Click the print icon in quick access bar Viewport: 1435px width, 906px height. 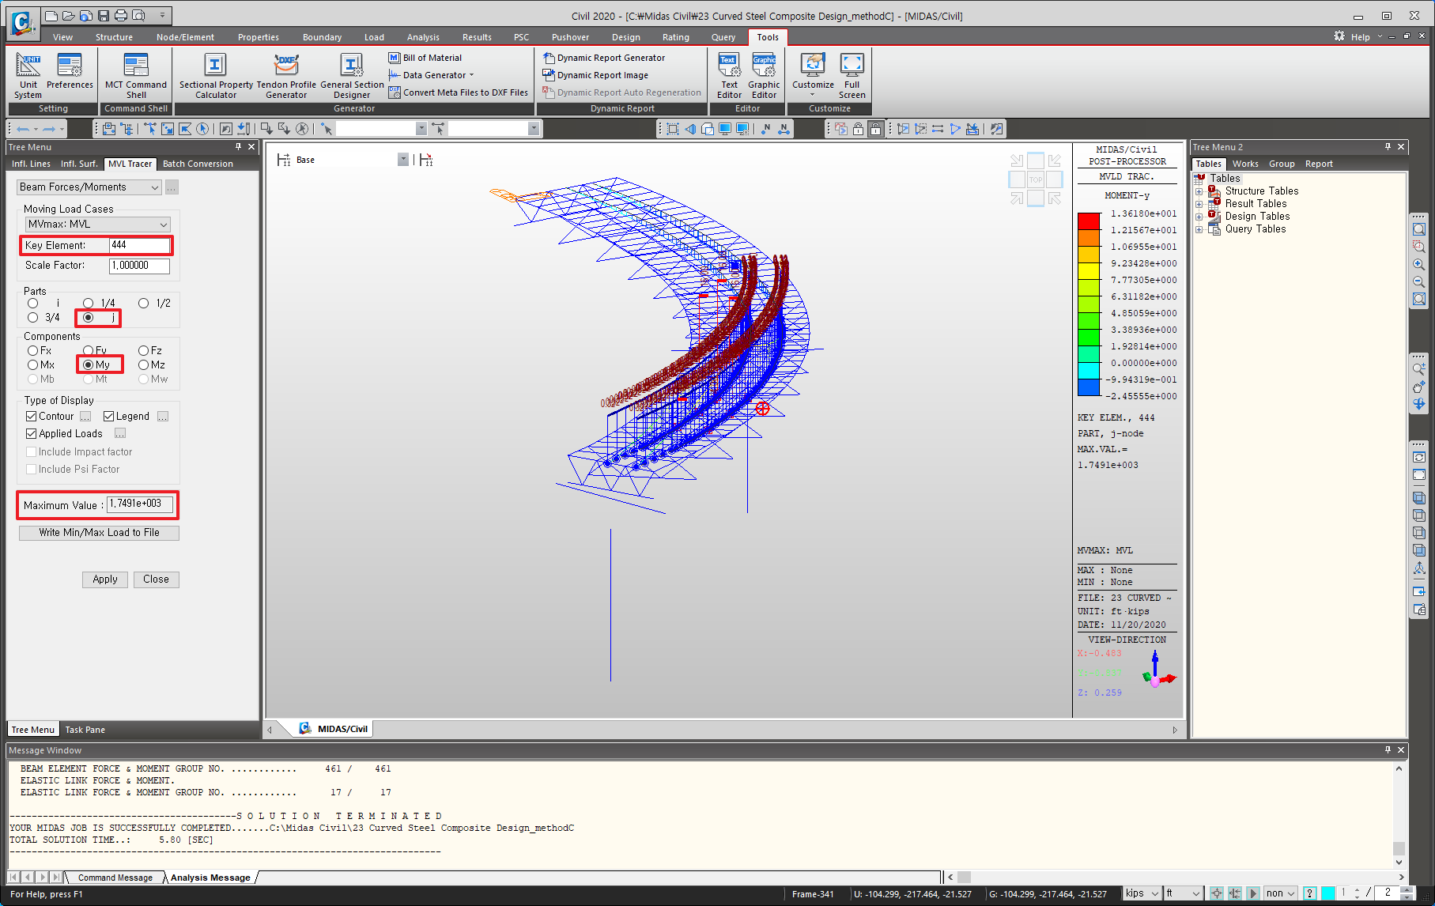(x=121, y=15)
